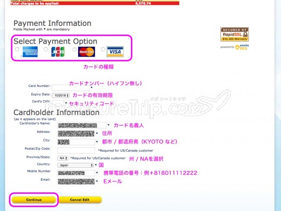
Task: Click '(as it appears on the card)' note
Action: (35, 119)
